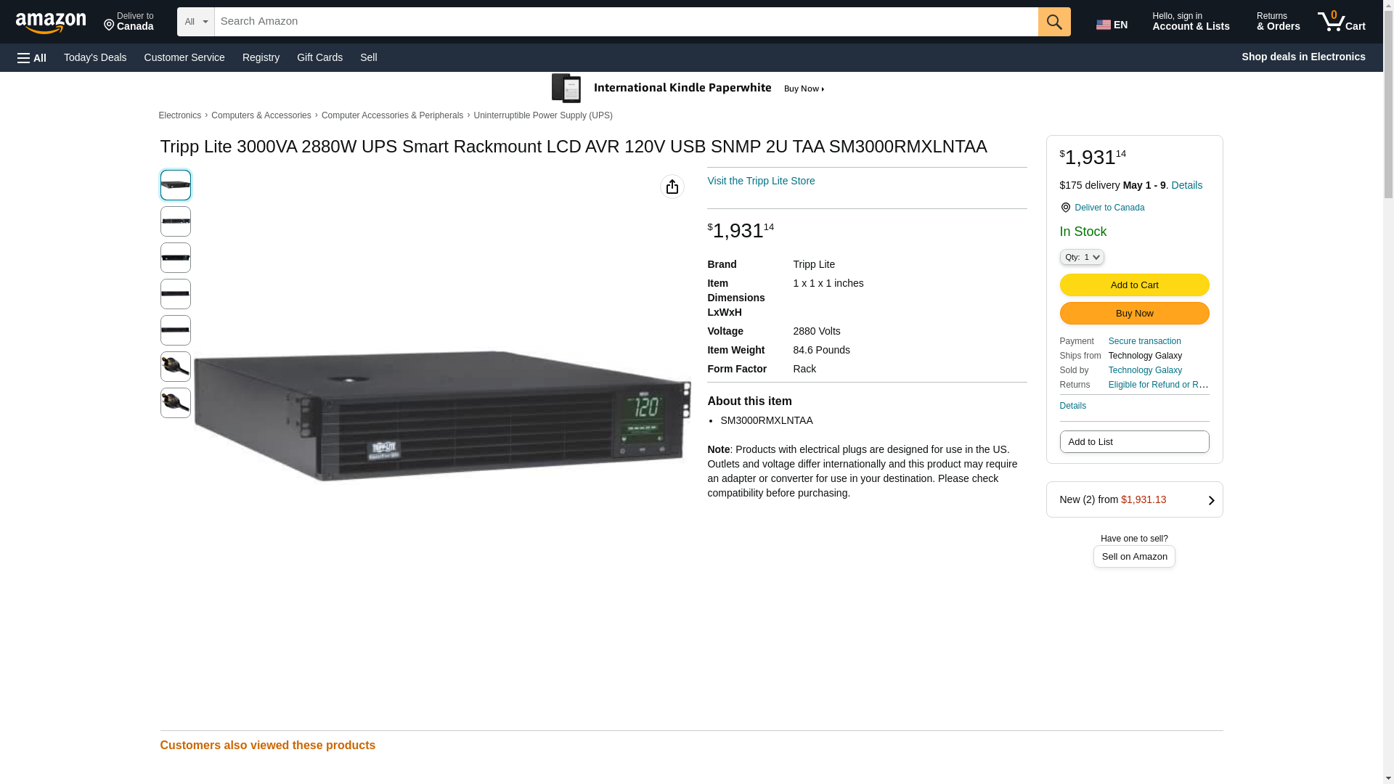The image size is (1394, 784).
Task: Open the Add to List dropdown
Action: (1133, 441)
